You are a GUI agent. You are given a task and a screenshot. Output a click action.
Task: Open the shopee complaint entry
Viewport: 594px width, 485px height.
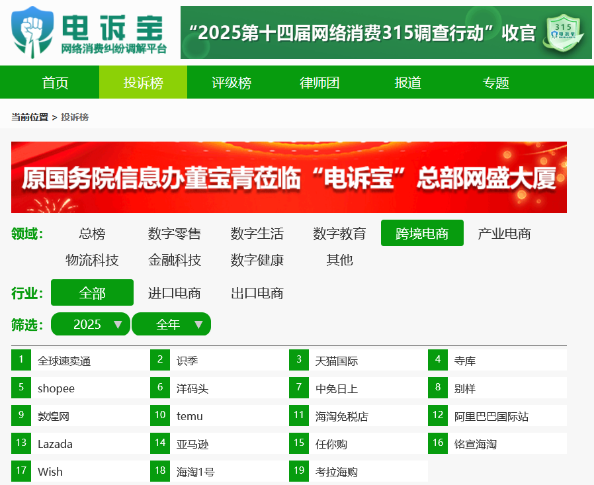(56, 388)
